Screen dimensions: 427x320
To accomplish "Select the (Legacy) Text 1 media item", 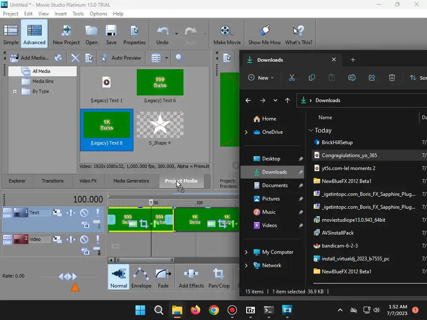I will [x=106, y=87].
